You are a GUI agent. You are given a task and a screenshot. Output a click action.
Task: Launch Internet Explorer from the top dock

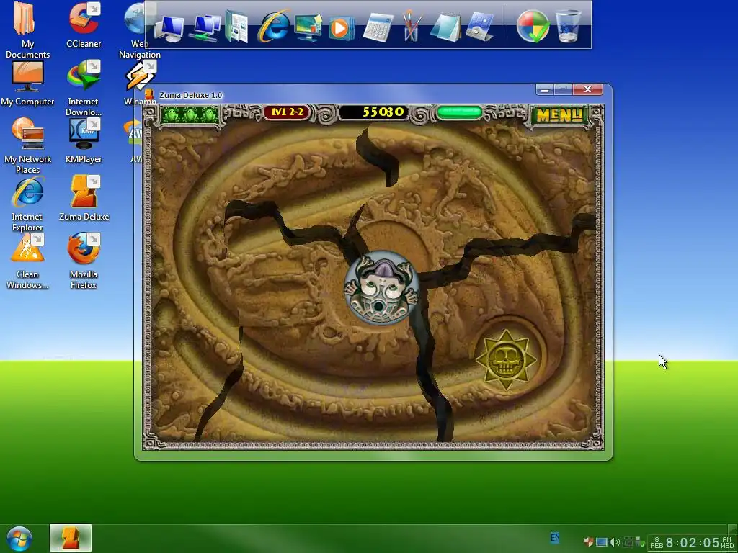(273, 26)
